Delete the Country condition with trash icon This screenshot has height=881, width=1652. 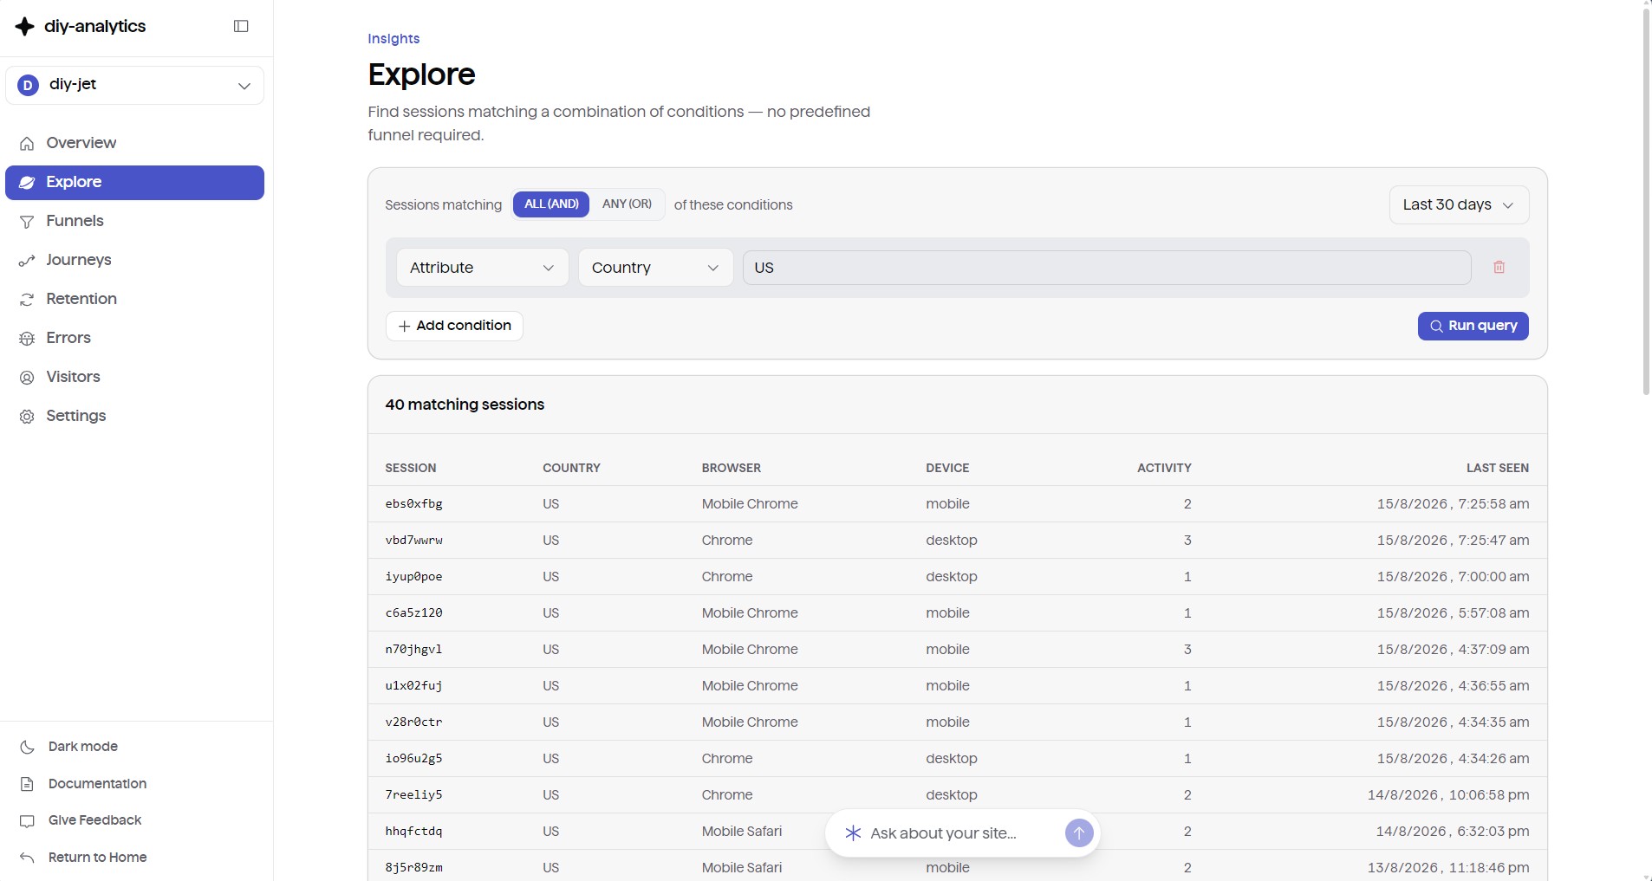coord(1499,268)
